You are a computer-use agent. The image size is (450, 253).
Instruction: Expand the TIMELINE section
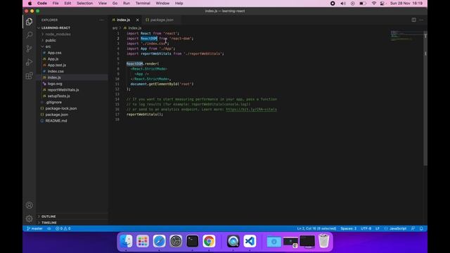pyautogui.click(x=49, y=223)
